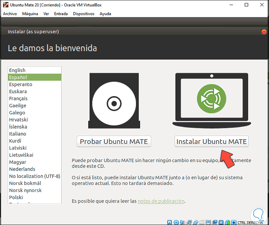This screenshot has width=269, height=225.
Task: Maximize the VirtualBox window
Action: 246,5
